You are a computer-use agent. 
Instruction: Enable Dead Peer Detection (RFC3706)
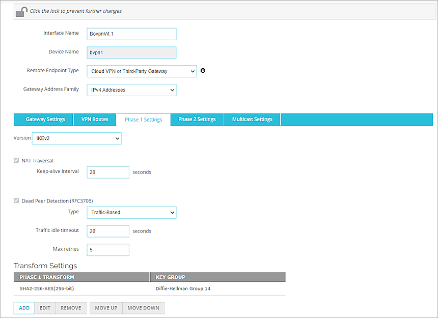(x=16, y=200)
